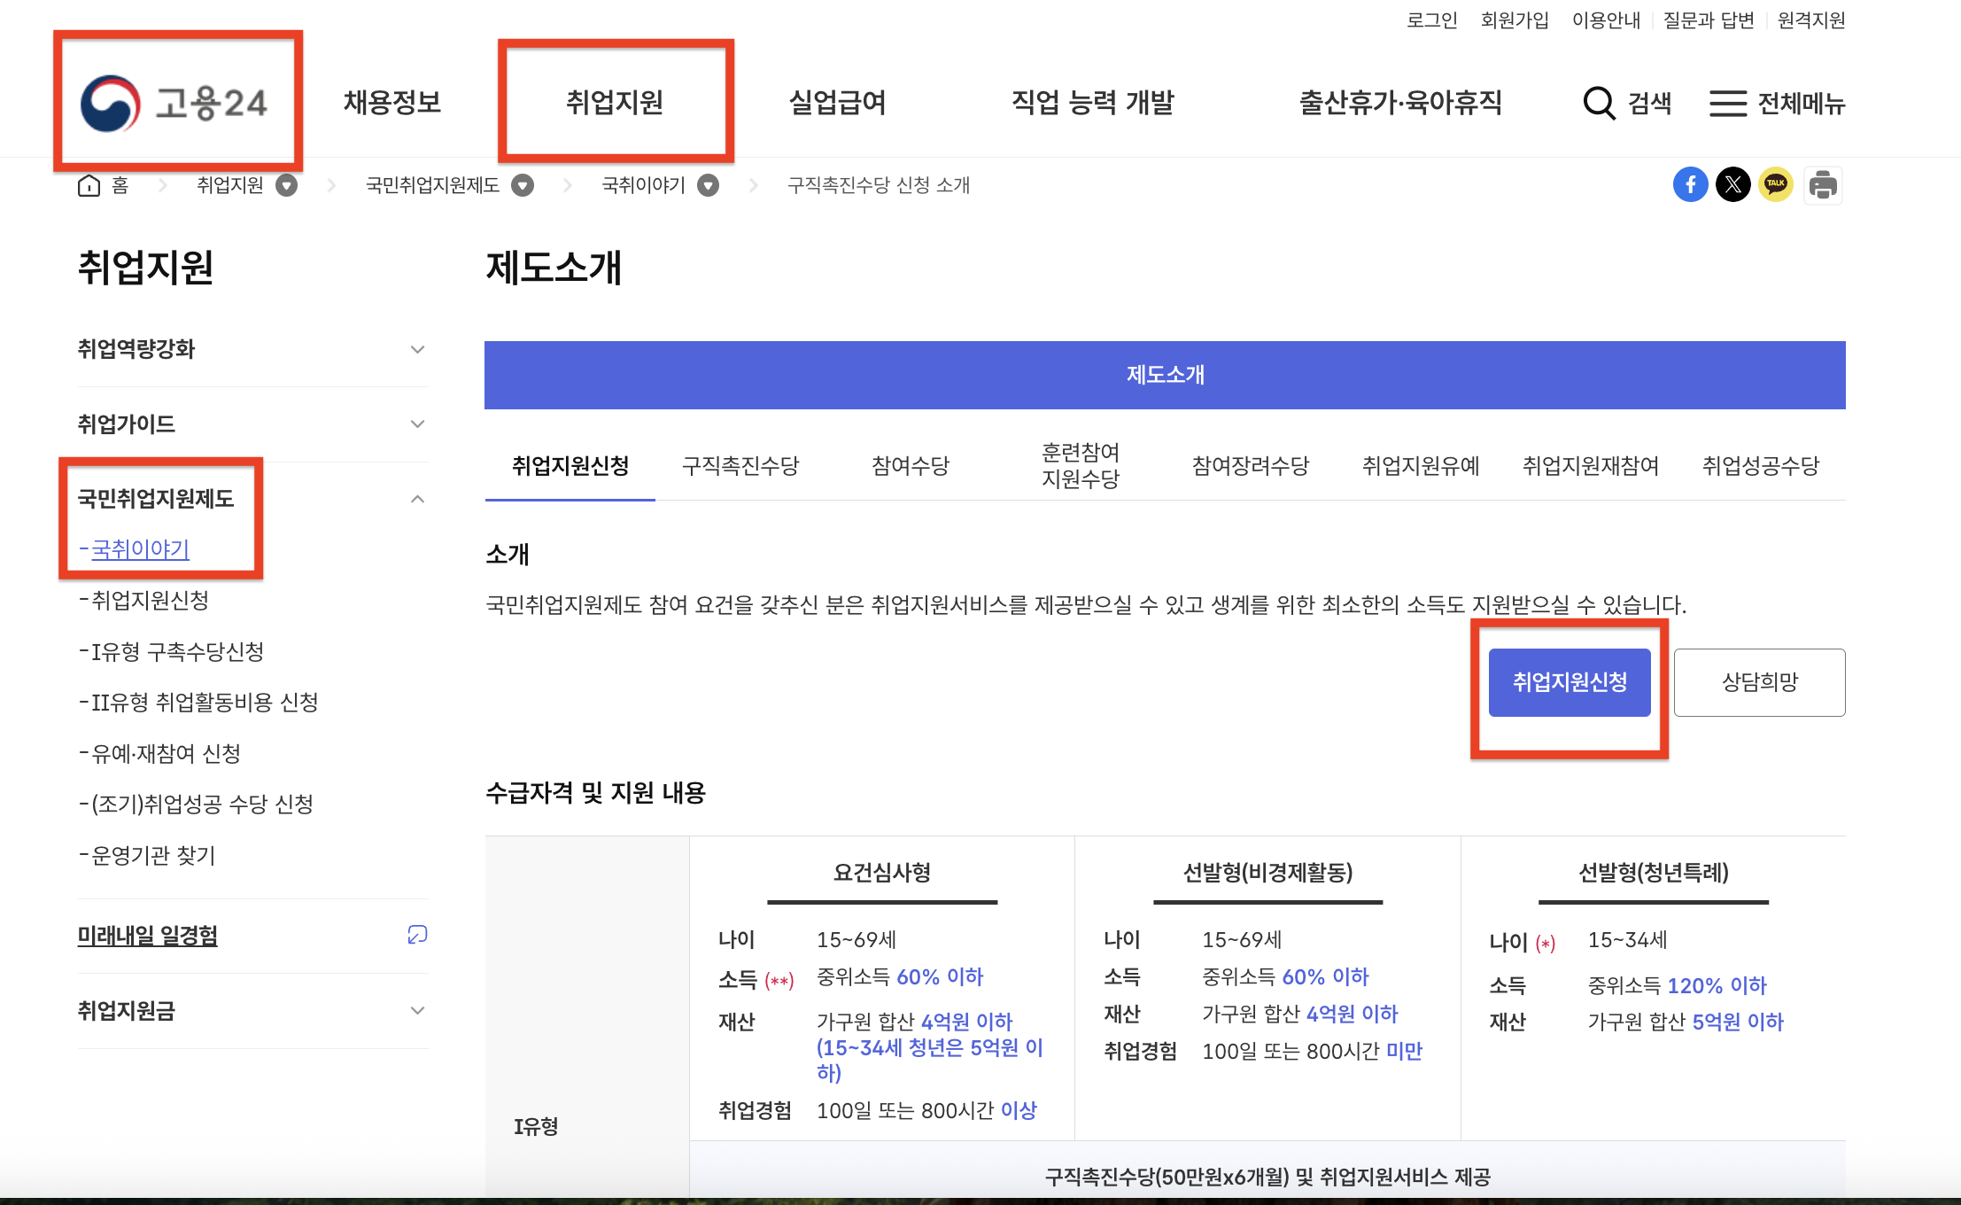Share page via KakaoTalk icon
1961x1205 pixels.
pyautogui.click(x=1775, y=184)
